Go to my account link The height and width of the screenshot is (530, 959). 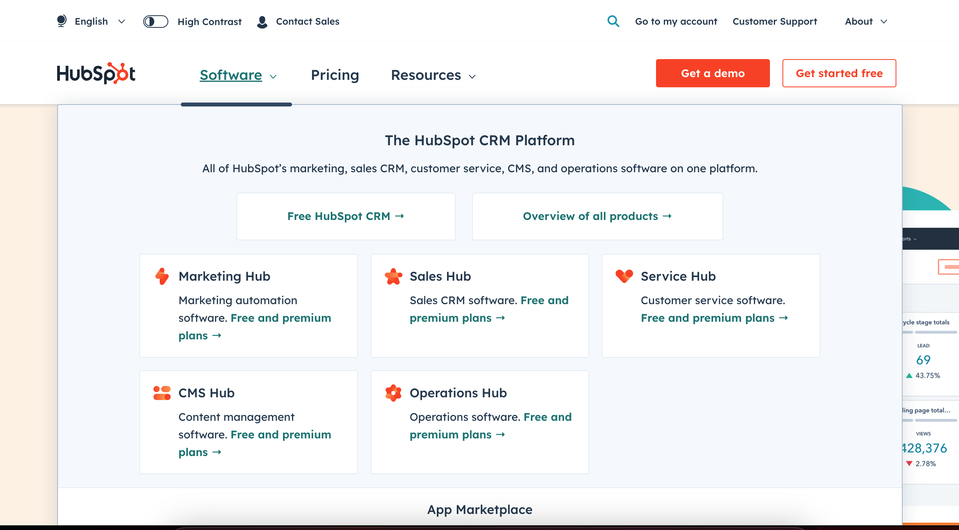pyautogui.click(x=676, y=22)
